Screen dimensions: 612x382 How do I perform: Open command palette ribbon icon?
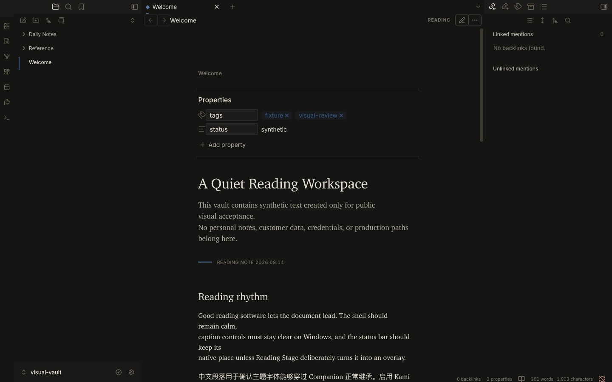coord(7,118)
